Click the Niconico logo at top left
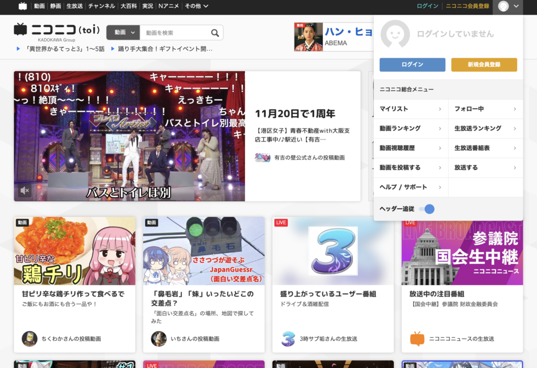The image size is (537, 368). [57, 30]
